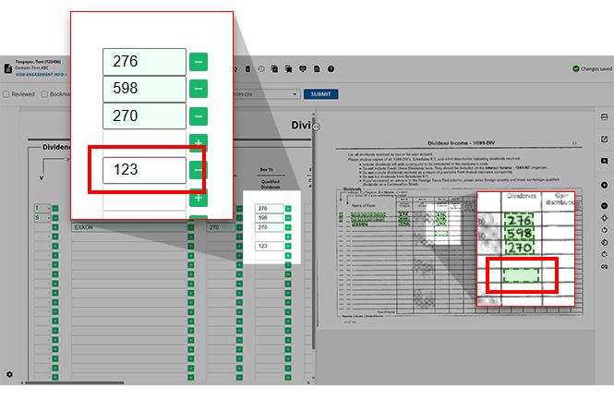Zoom in on the scanned document
This screenshot has width=614, height=413.
[604, 185]
